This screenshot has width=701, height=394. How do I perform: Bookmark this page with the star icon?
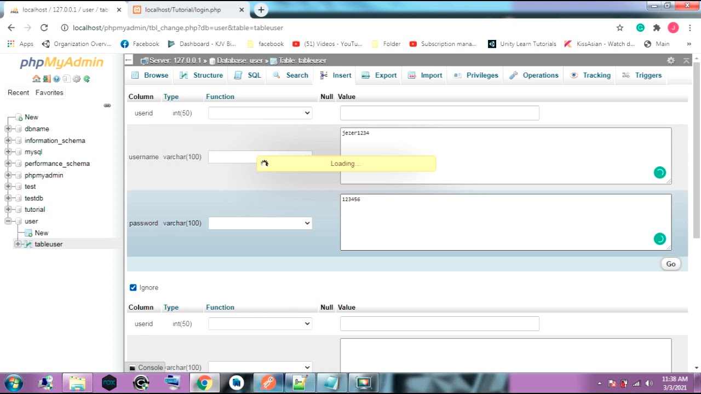(x=620, y=28)
